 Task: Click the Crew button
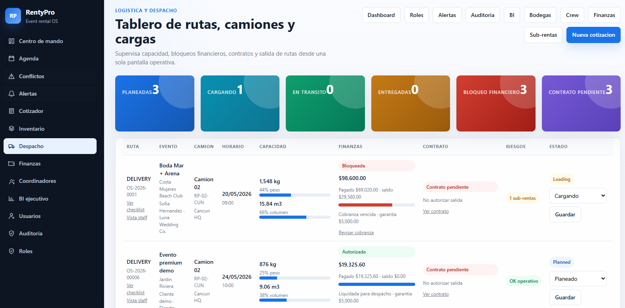pyautogui.click(x=572, y=15)
